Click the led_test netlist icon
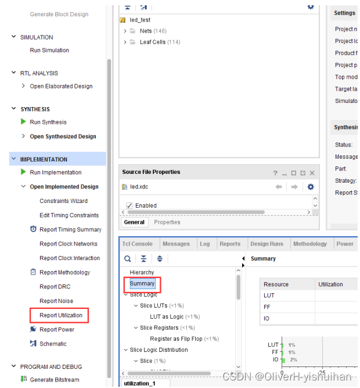Screen dimensions: 360x388 click(x=123, y=20)
